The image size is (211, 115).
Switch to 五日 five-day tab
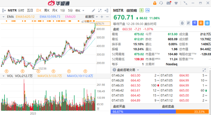(x=30, y=10)
